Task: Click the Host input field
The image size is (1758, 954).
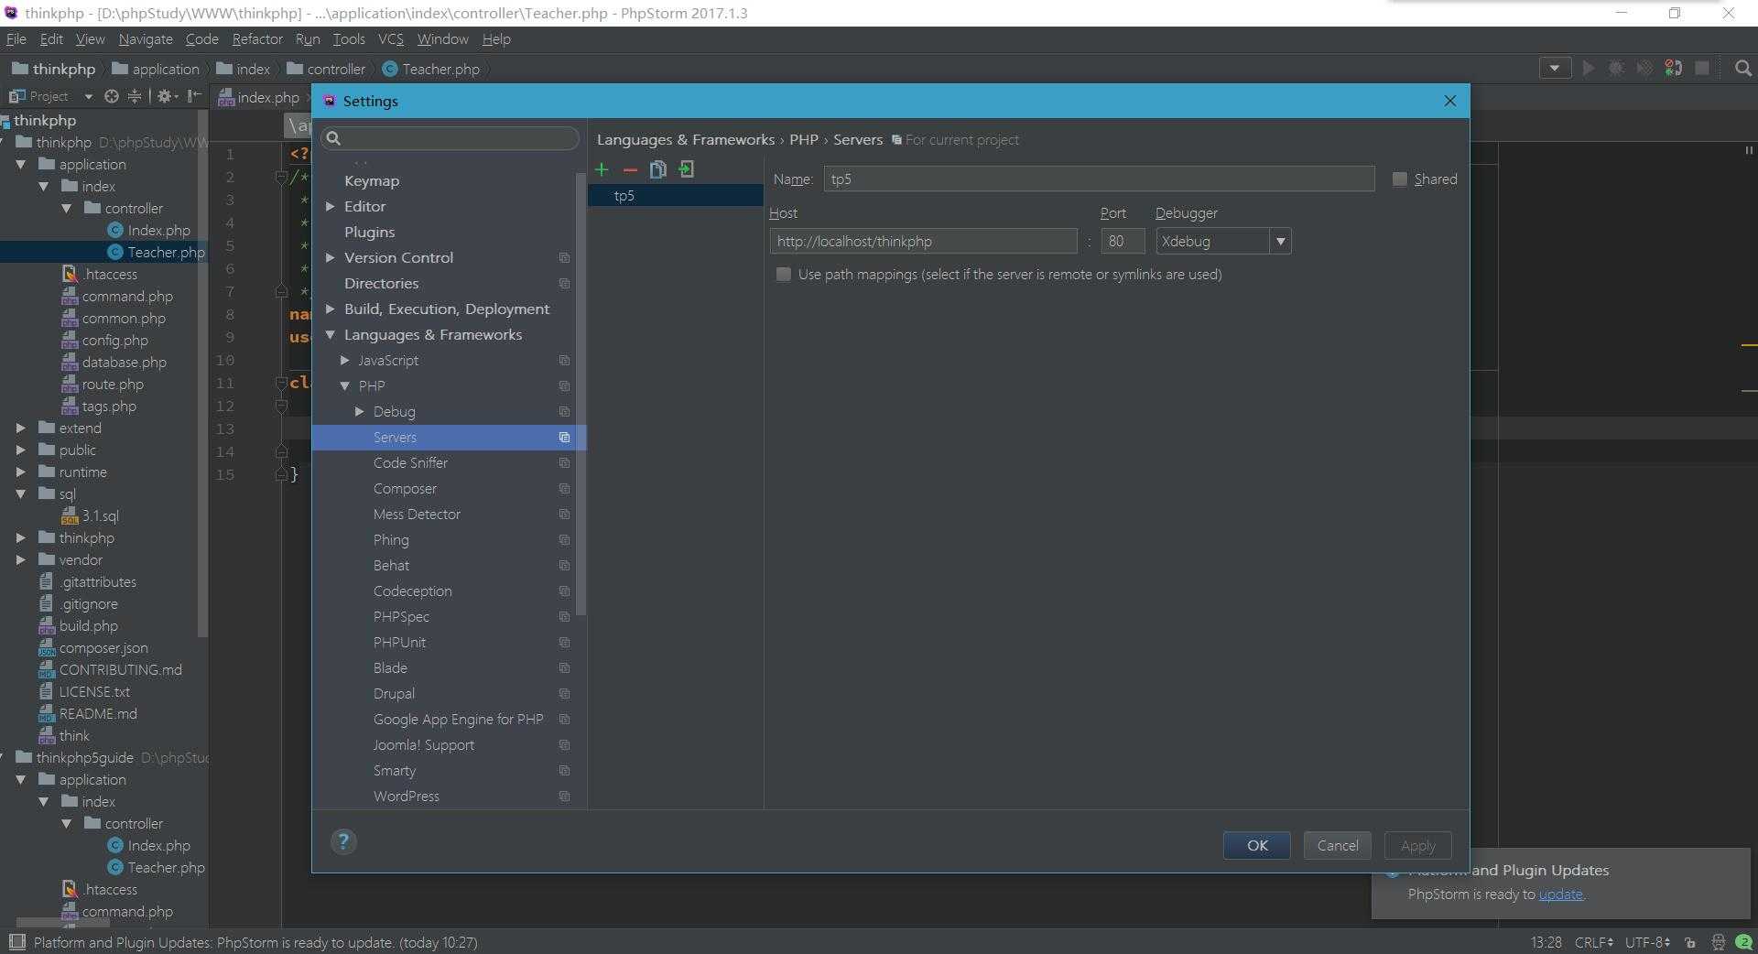Action: pos(923,242)
